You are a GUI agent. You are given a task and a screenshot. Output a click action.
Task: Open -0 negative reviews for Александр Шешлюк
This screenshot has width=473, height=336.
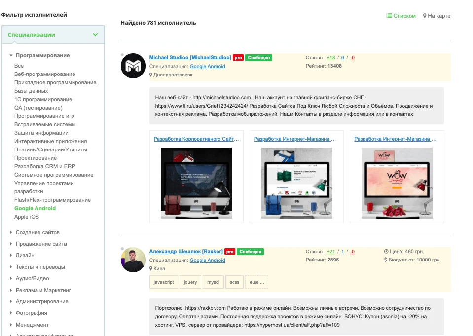point(352,252)
